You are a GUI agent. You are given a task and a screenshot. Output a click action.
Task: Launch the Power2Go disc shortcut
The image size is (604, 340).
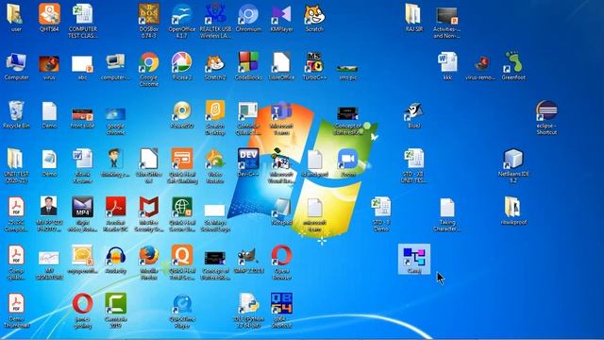pos(182,111)
